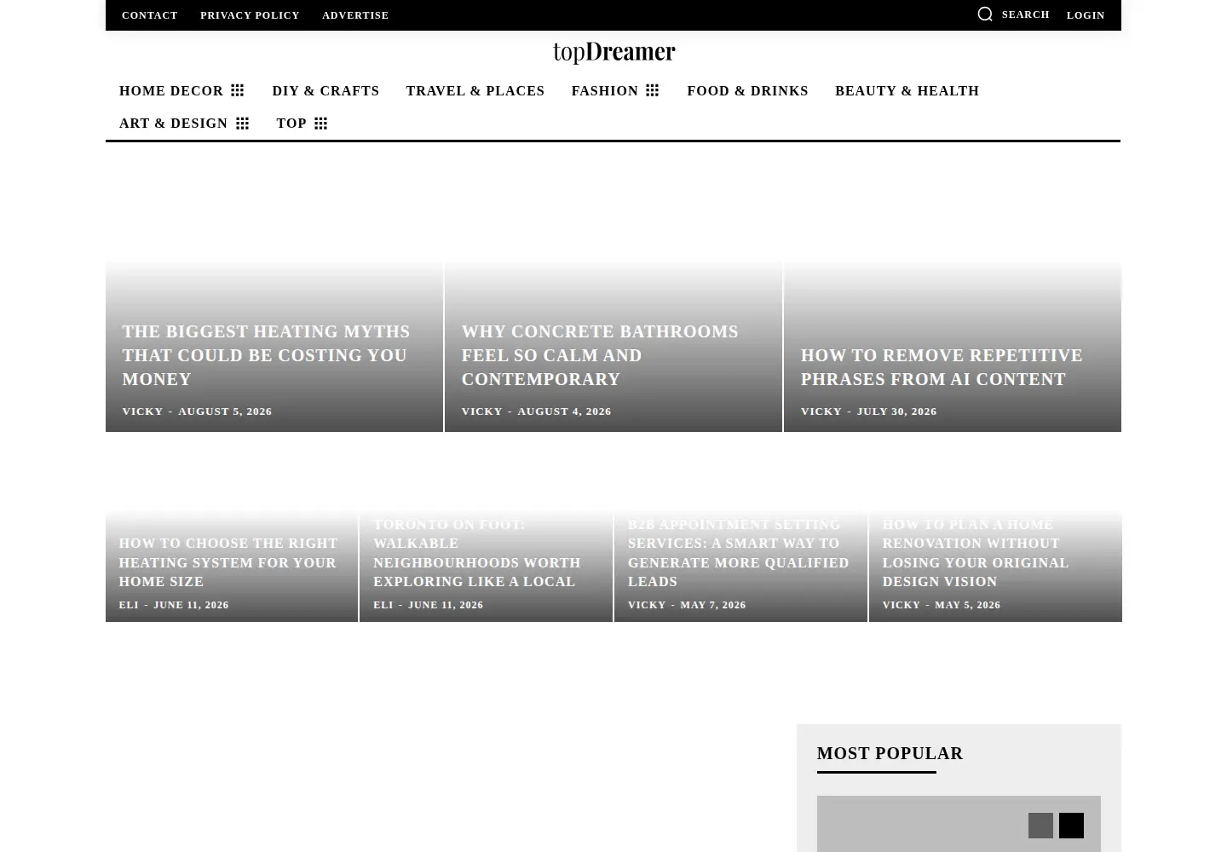Read the Toronto on Foot article
Image resolution: width=1227 pixels, height=852 pixels.
point(477,553)
